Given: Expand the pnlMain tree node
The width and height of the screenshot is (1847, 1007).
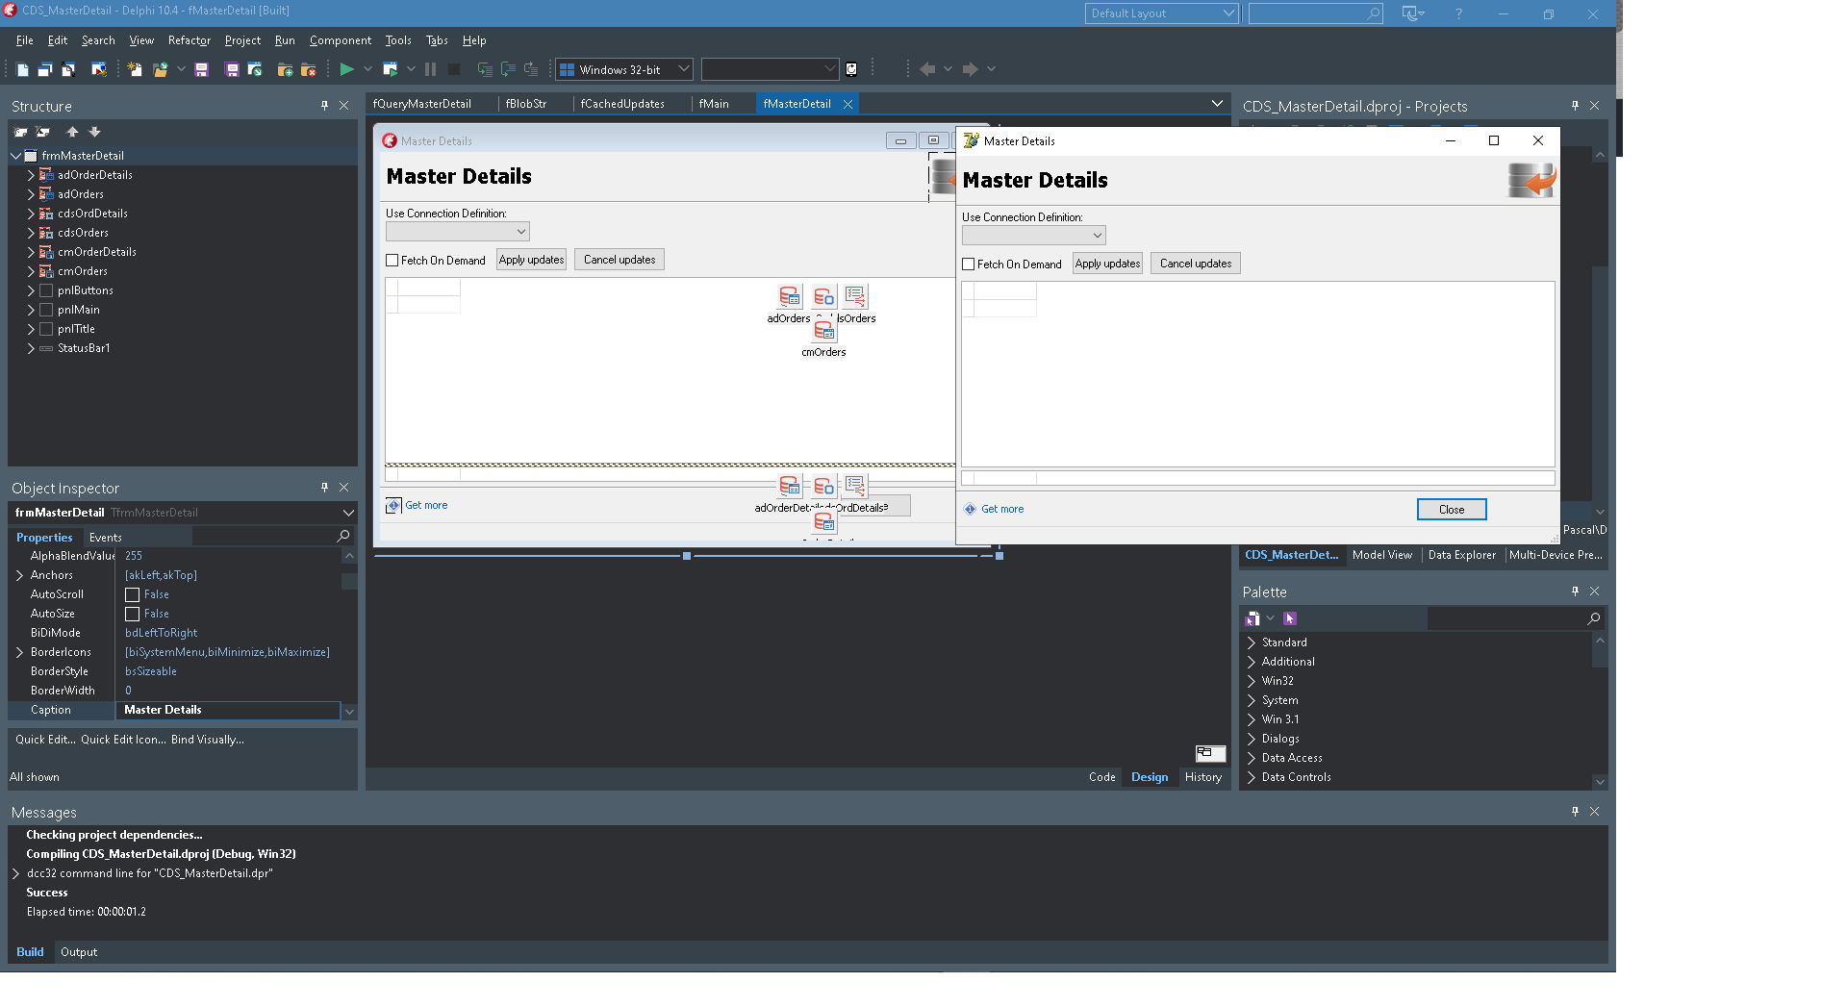Looking at the screenshot, I should tap(31, 310).
